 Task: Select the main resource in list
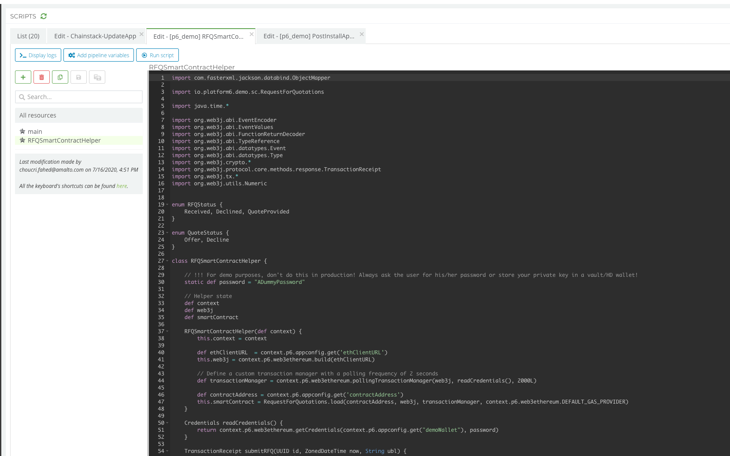[35, 132]
